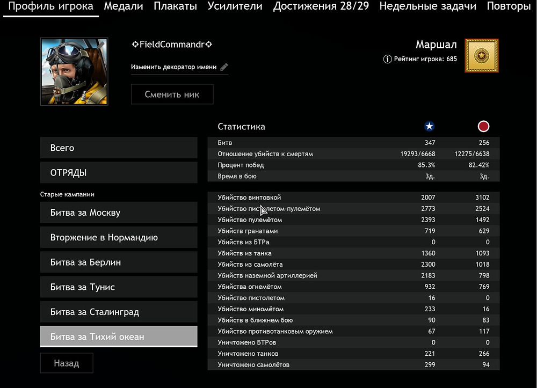
Task: Open the Недельные задачи tab
Action: tap(427, 6)
